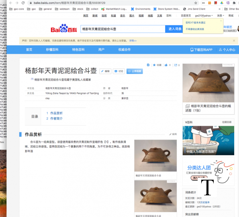This screenshot has height=217, width=239.
Task: Click the browser address bar URL
Action: point(69,3)
